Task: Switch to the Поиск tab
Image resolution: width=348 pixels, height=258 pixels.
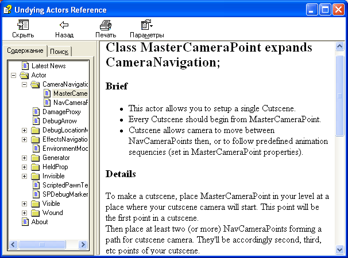Action: (x=59, y=52)
